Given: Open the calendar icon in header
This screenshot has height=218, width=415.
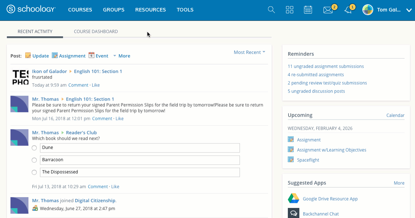Looking at the screenshot, I should (308, 10).
